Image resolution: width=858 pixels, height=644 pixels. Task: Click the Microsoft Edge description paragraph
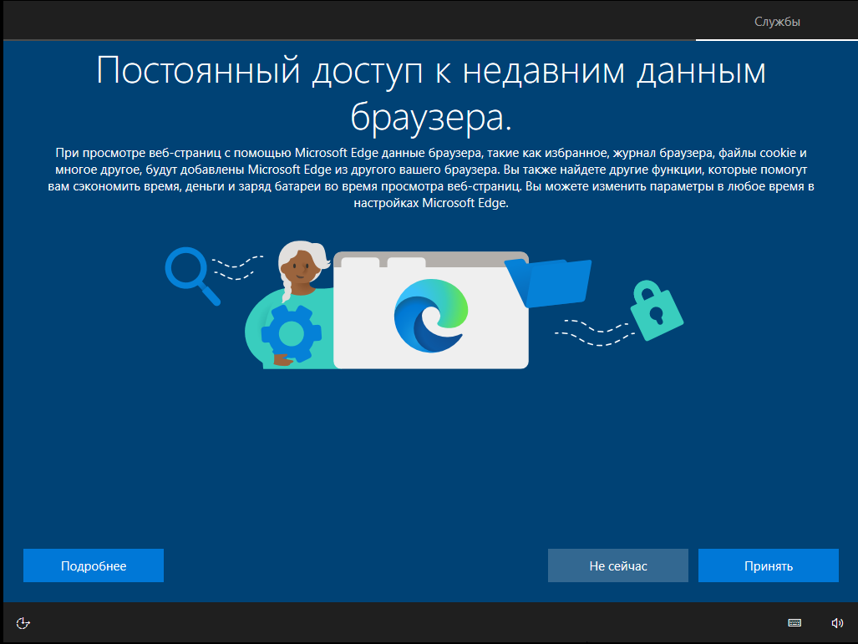click(431, 178)
